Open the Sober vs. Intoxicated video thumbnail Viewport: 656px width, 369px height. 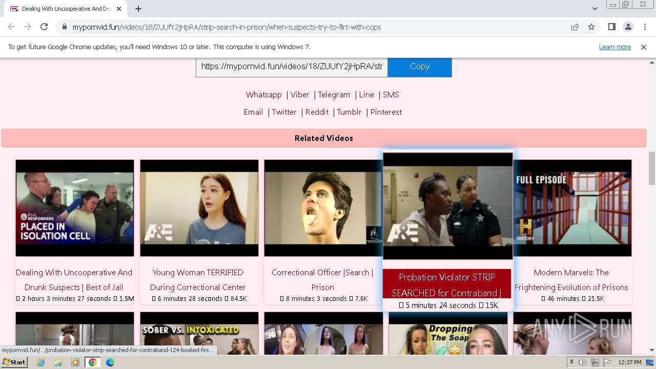tap(199, 334)
